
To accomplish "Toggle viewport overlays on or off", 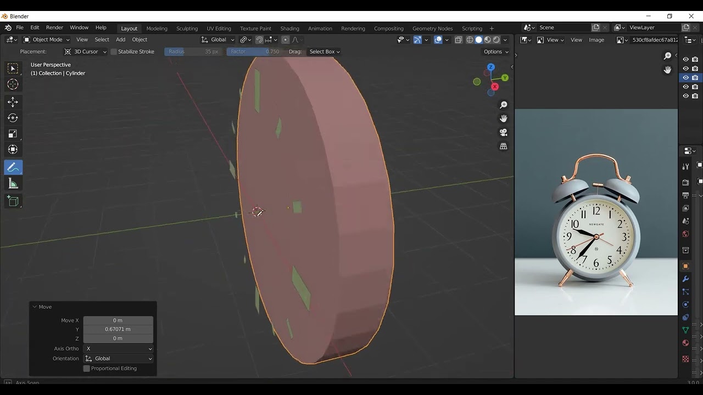I will pyautogui.click(x=438, y=39).
